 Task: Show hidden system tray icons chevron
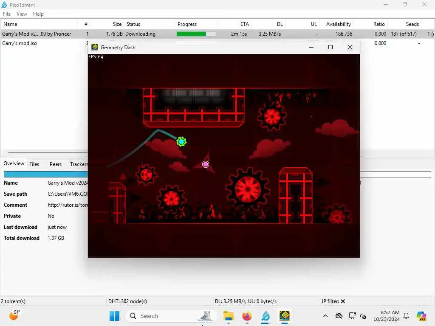[x=325, y=316]
